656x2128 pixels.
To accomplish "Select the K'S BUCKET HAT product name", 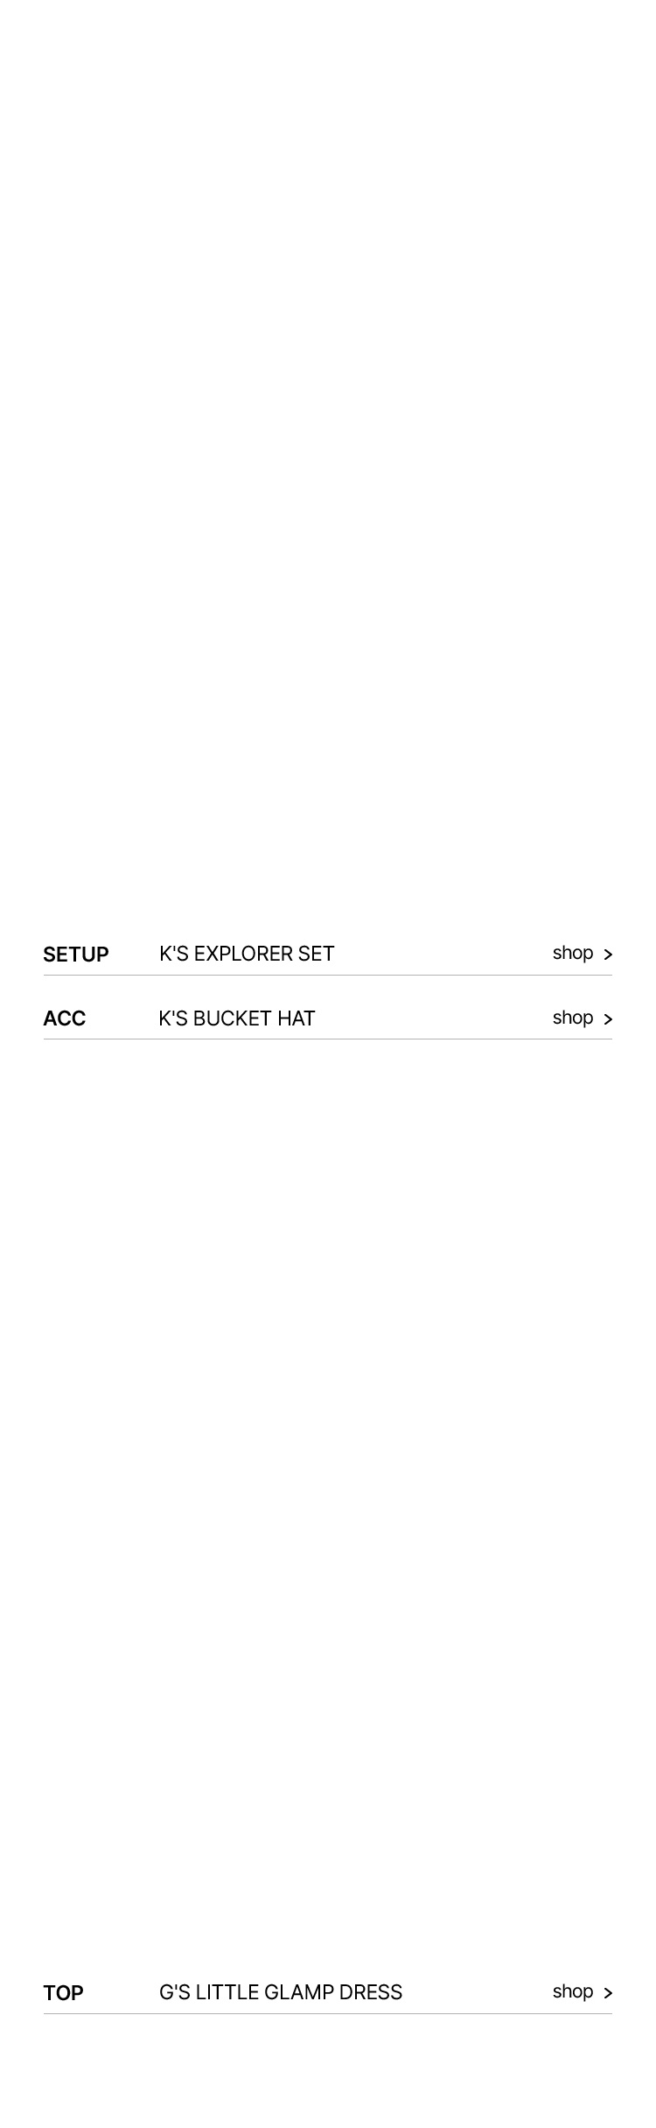I will [x=237, y=1018].
